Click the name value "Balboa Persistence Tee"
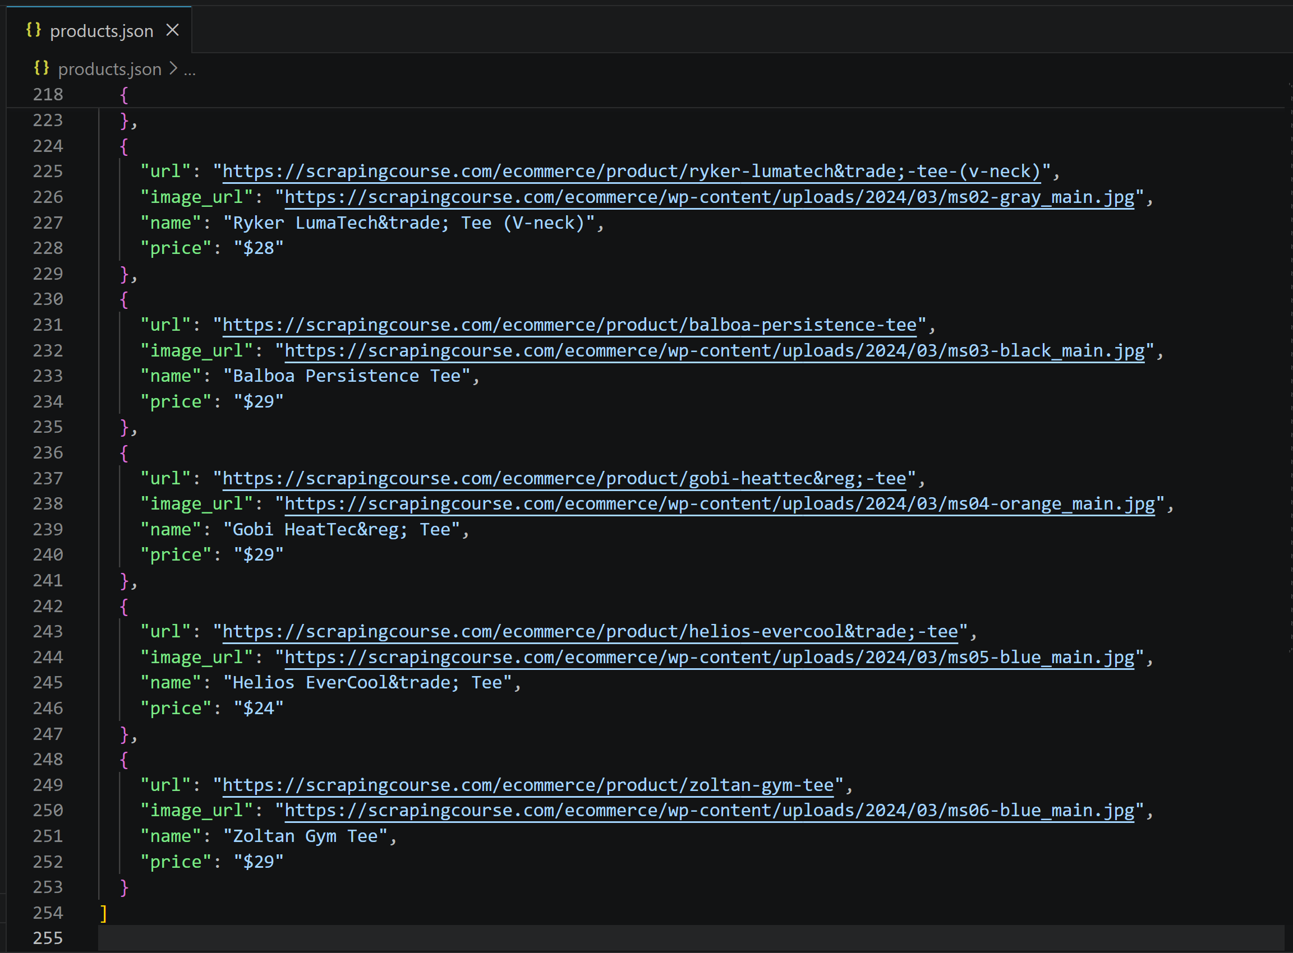 pos(347,376)
